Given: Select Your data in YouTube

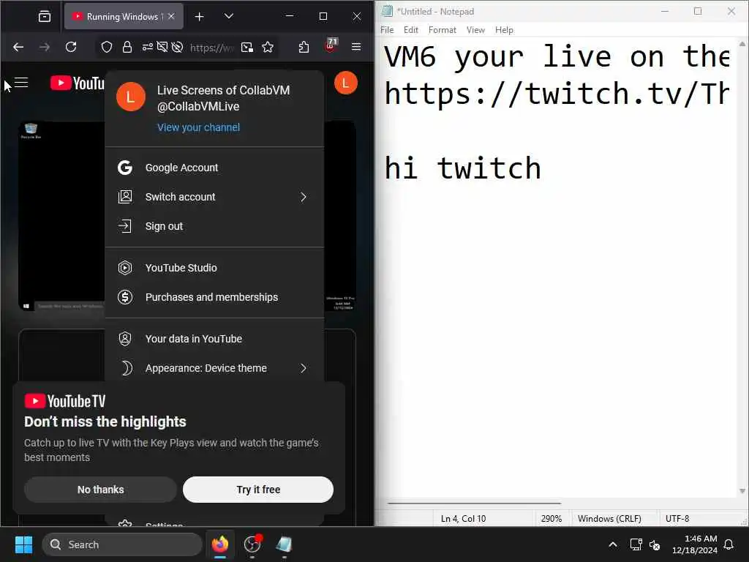Looking at the screenshot, I should 214,339.
